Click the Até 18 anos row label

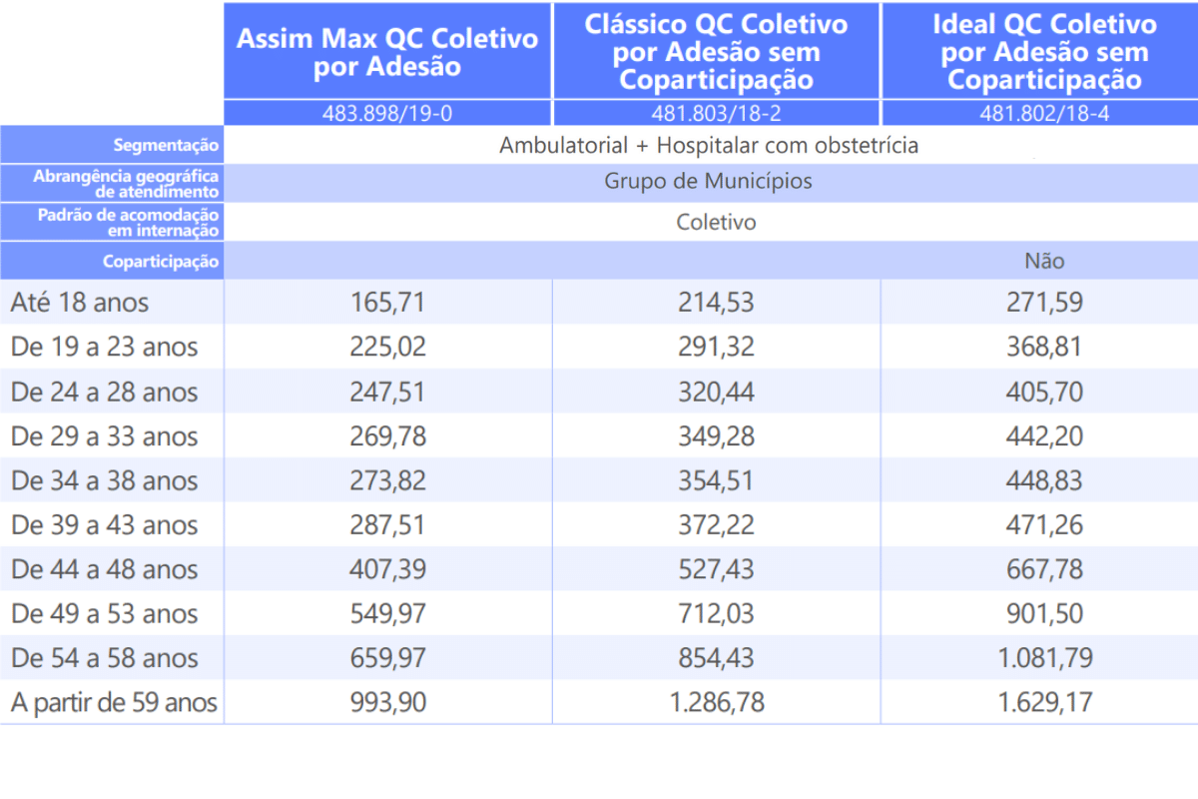point(65,302)
